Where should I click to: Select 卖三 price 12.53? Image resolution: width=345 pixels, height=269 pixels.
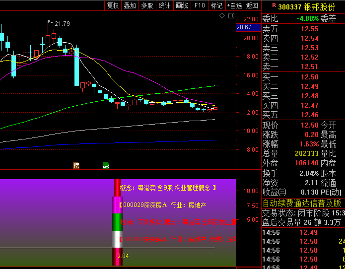pyautogui.click(x=310, y=48)
